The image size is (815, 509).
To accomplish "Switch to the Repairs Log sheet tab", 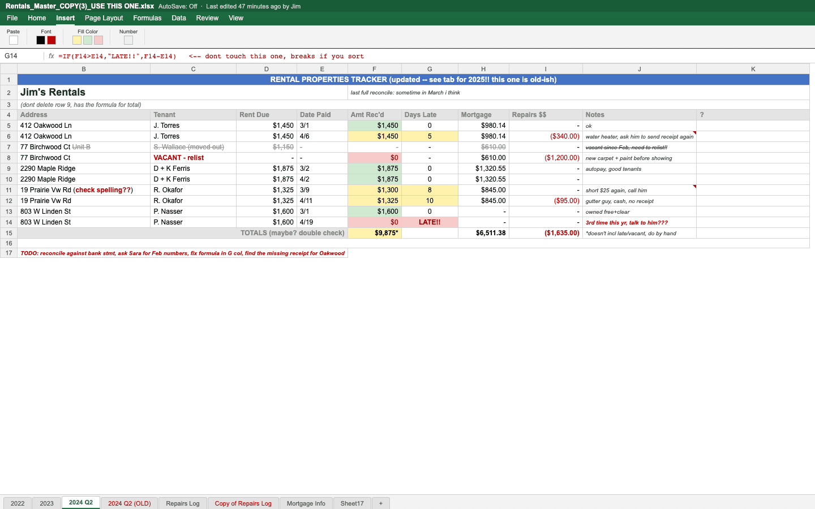I will 183,503.
